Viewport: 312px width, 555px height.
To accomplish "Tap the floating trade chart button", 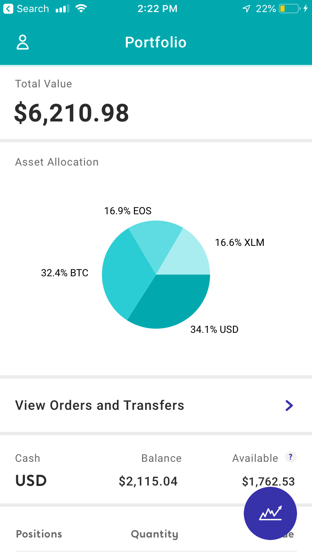I will click(270, 513).
